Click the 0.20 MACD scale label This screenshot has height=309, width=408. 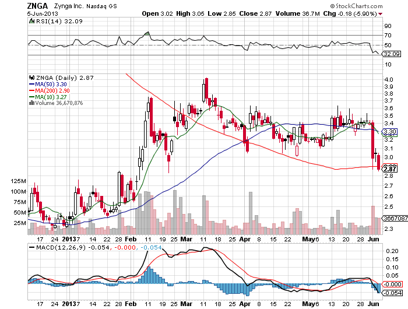tap(392, 251)
